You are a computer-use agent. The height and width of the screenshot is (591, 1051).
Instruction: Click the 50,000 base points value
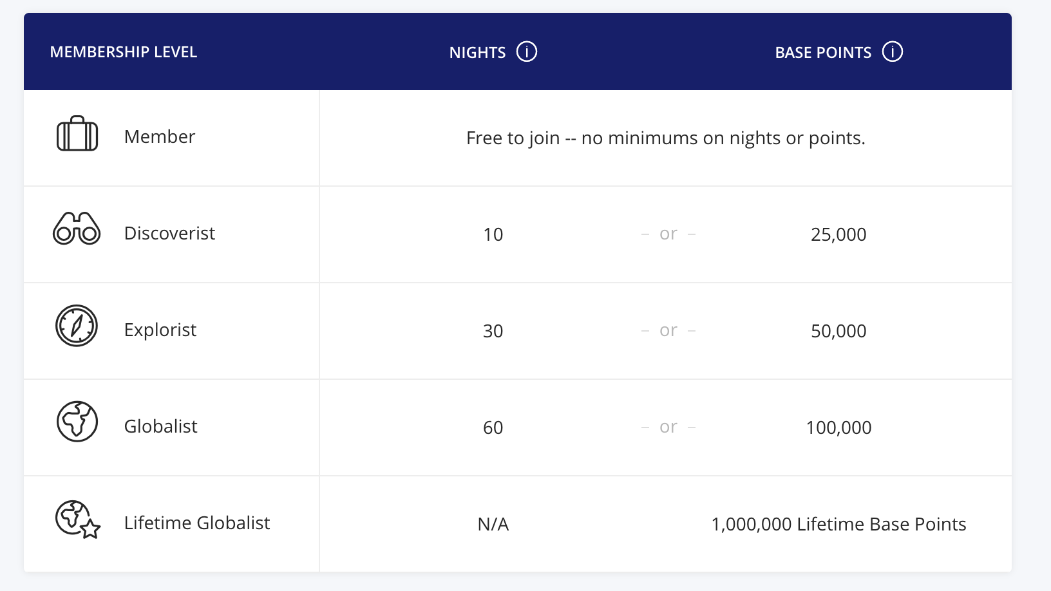[x=838, y=331]
